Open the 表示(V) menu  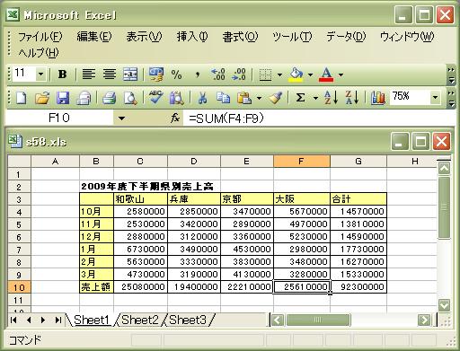(x=144, y=37)
